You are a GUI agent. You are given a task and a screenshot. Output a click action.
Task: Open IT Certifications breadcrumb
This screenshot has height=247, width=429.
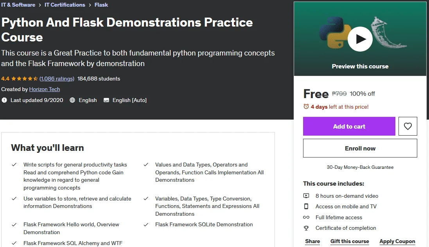point(65,5)
